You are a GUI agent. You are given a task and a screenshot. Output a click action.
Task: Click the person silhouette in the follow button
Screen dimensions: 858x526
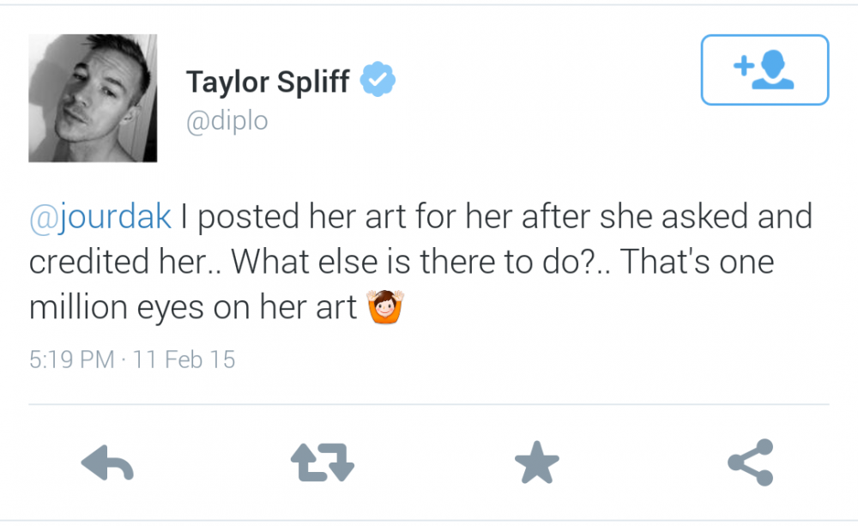[773, 70]
